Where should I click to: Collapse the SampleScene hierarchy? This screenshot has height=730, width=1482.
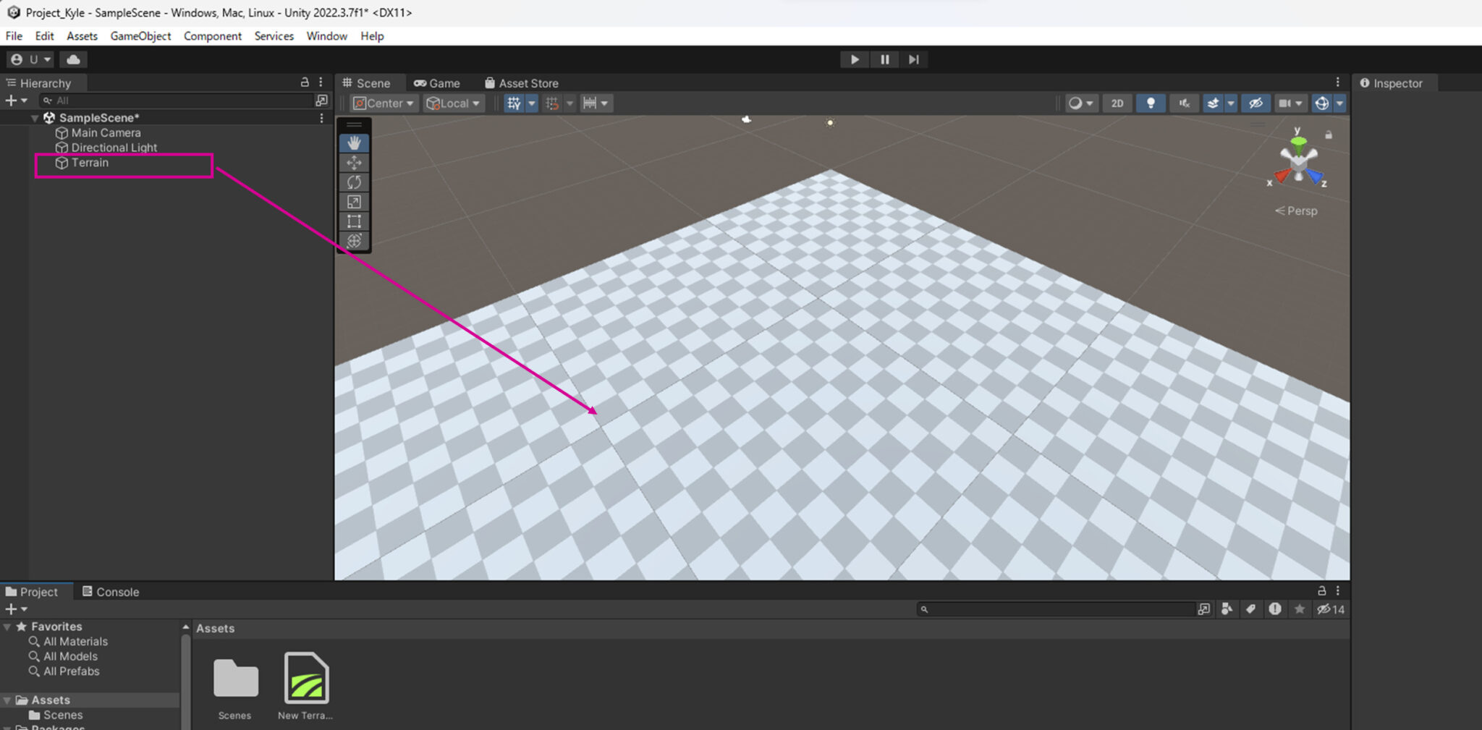point(35,118)
